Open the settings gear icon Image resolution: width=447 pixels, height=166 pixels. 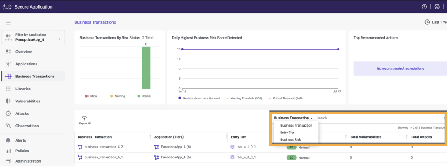(x=437, y=7)
